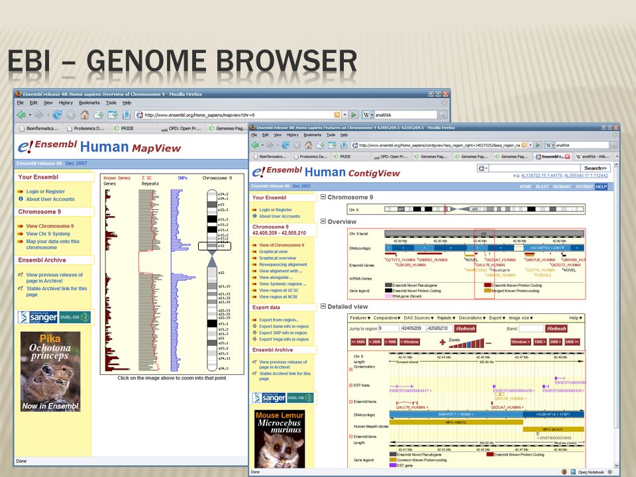Open Bookmarks menu in MapView window
636x477 pixels.
pyautogui.click(x=89, y=103)
